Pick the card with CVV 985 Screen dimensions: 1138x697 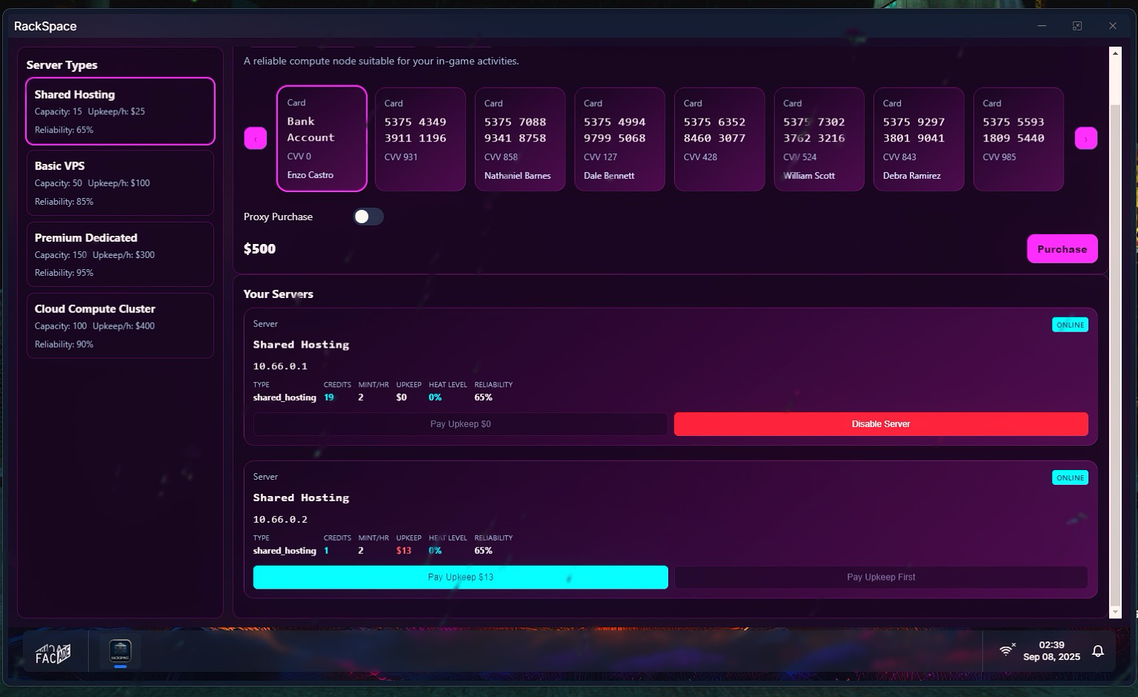(x=1018, y=139)
